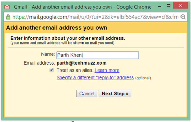
Task: Click the '(optional)' text beside reply-to link
Action: [143, 78]
